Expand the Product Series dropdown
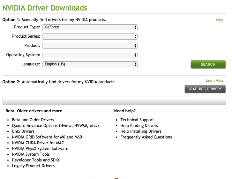Viewport: 232px width, 179px height. (x=90, y=37)
